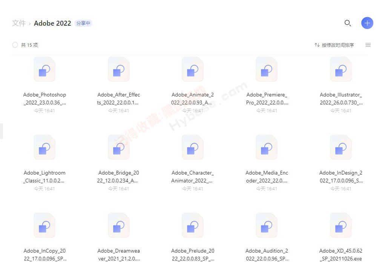Select the Adobe_Character_Animator file icon

pos(193,147)
